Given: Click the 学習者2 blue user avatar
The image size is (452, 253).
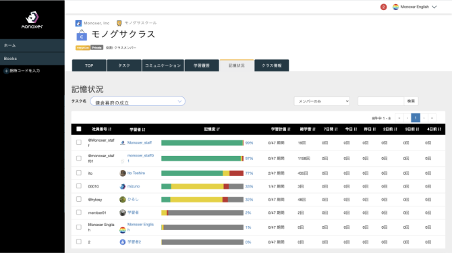Looking at the screenshot, I should pyautogui.click(x=123, y=242).
